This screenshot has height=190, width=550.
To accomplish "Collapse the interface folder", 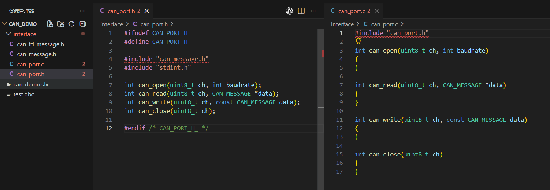I will click(x=9, y=34).
